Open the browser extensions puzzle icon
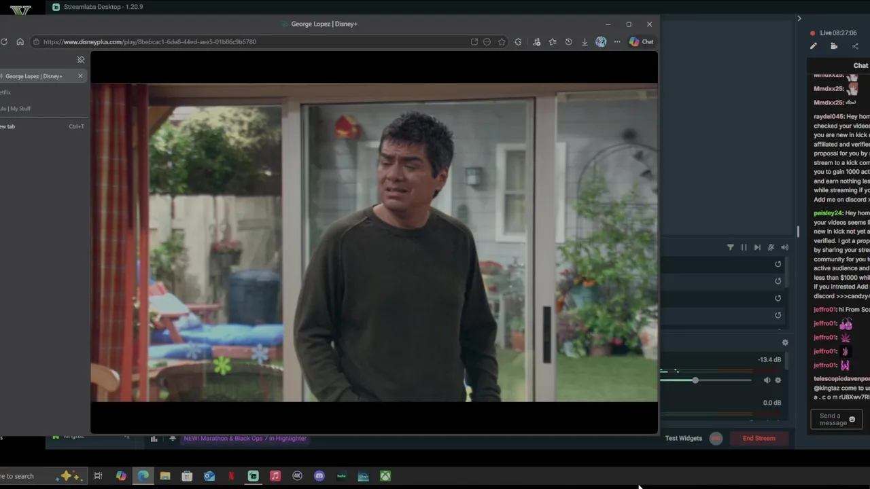The height and width of the screenshot is (489, 870). pos(519,41)
